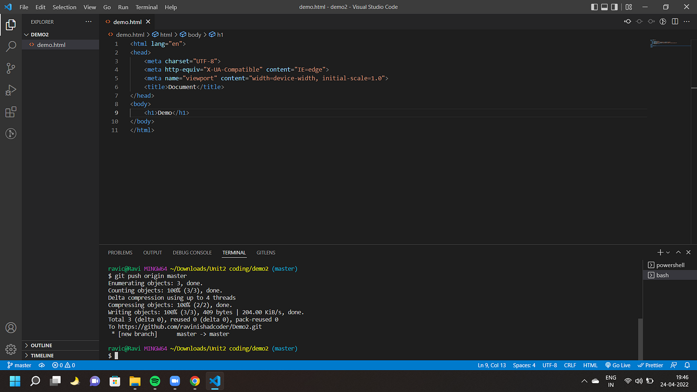Viewport: 697px width, 392px height.
Task: Create a new terminal with plus icon
Action: (x=660, y=253)
